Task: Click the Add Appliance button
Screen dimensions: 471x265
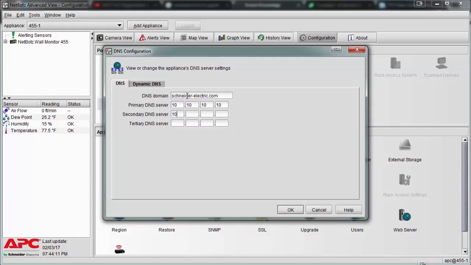Action: tap(148, 25)
